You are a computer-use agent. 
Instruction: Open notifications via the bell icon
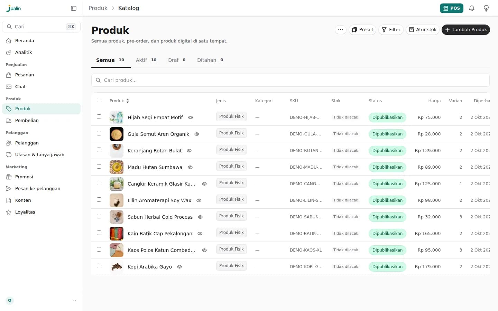coord(472,8)
